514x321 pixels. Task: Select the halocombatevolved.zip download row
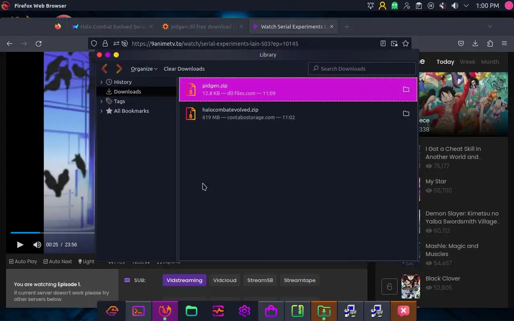[x=298, y=113]
